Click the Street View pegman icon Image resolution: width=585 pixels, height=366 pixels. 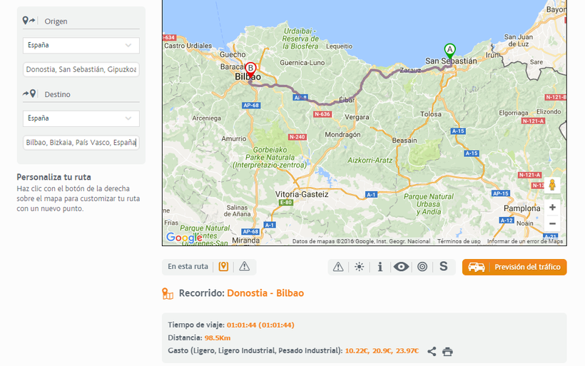click(x=551, y=185)
